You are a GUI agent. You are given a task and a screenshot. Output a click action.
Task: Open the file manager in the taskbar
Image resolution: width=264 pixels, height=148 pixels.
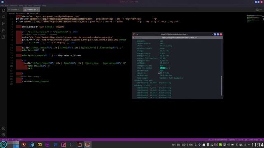click(80, 145)
